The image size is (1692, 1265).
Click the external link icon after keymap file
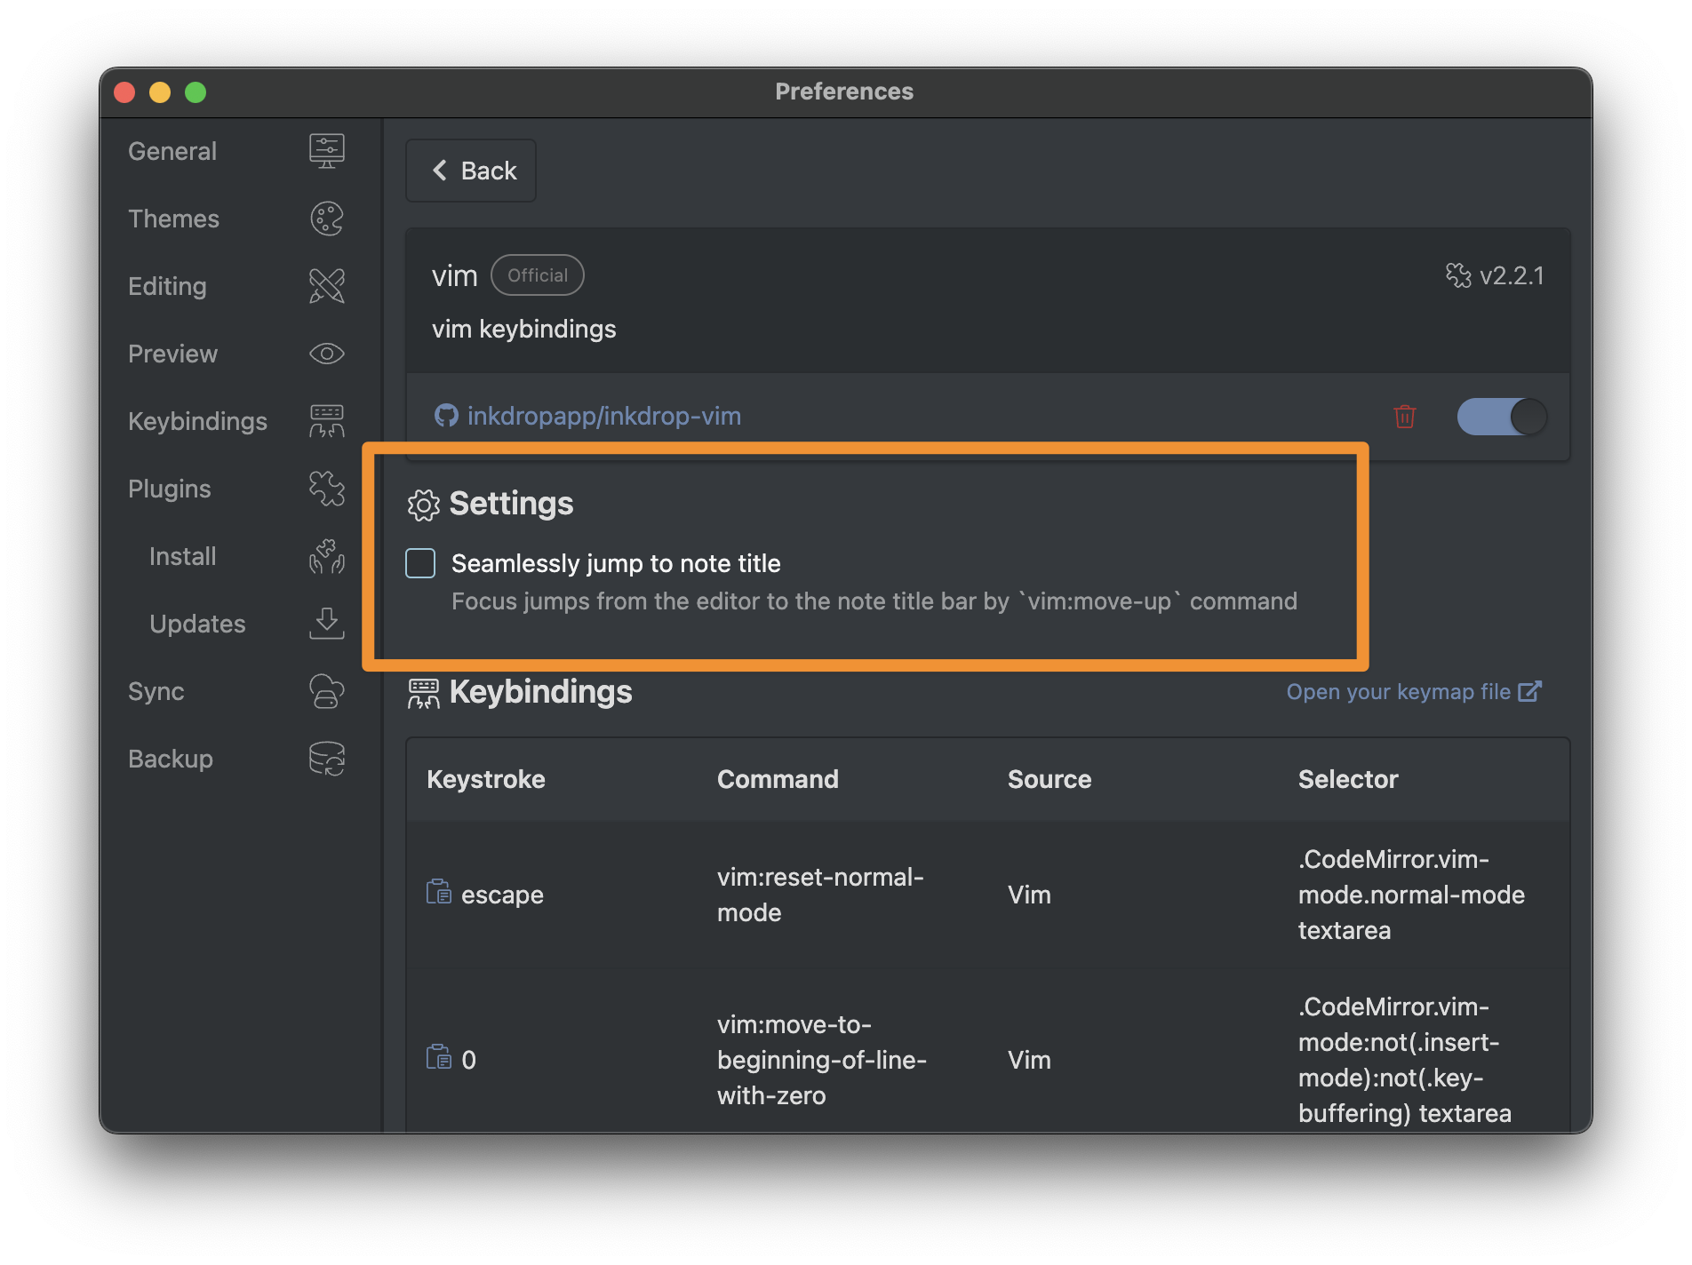coord(1529,691)
